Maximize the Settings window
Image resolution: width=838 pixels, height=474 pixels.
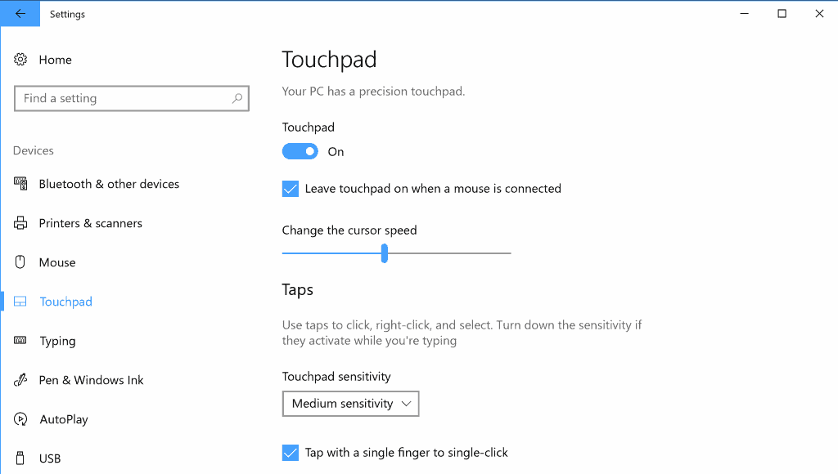coord(782,14)
